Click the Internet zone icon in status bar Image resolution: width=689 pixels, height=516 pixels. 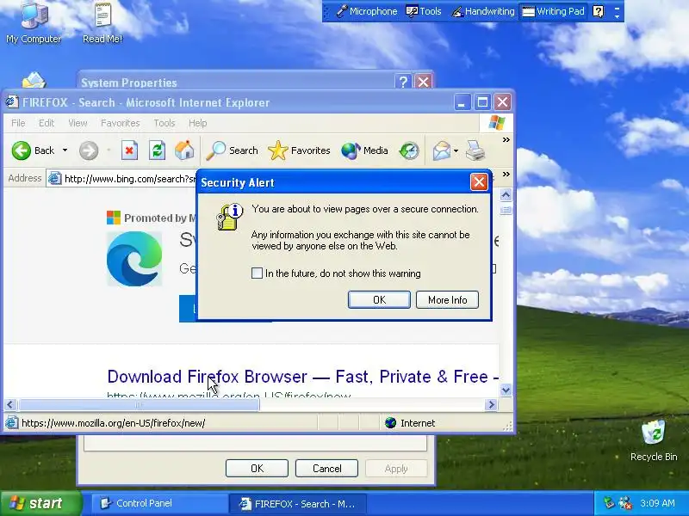(x=391, y=422)
